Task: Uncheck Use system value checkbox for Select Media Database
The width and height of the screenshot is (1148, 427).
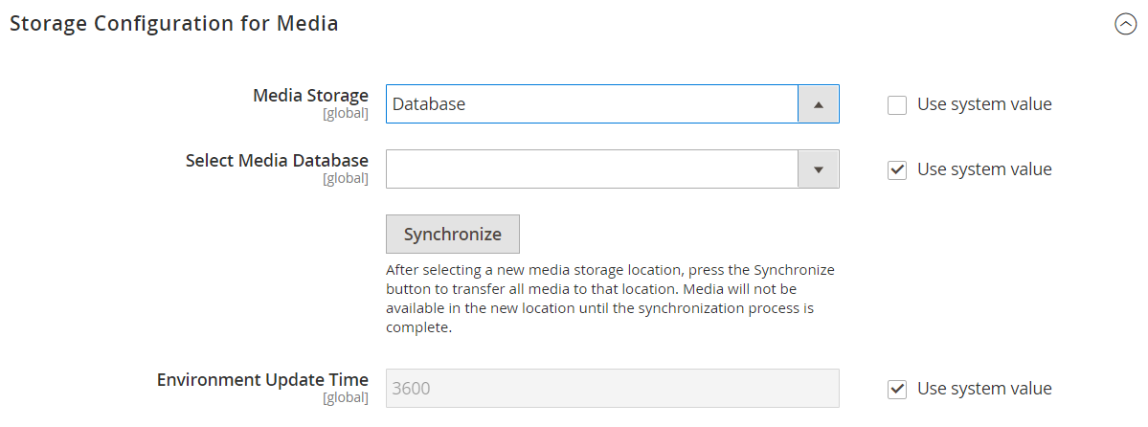Action: click(897, 169)
